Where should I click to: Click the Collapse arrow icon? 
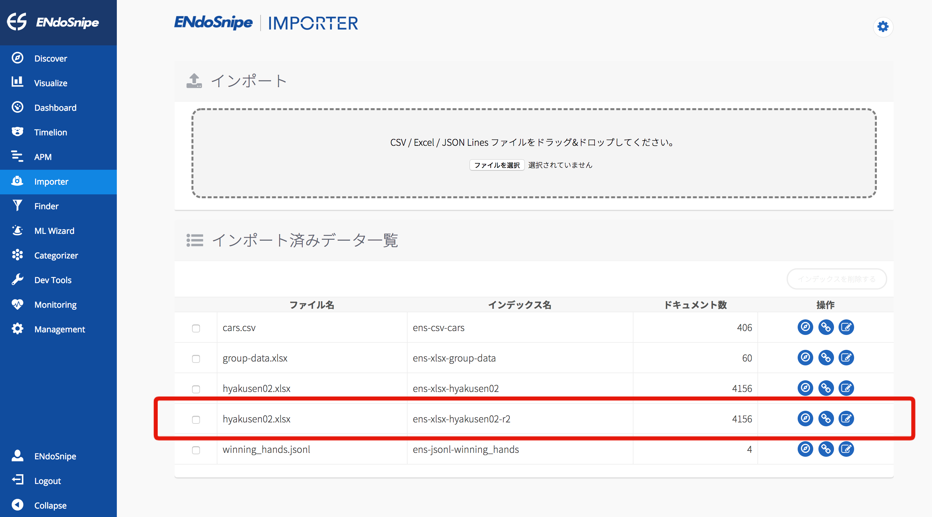tap(18, 505)
